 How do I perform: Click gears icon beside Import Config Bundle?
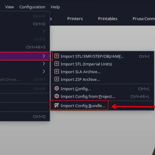pyautogui.click(x=57, y=105)
